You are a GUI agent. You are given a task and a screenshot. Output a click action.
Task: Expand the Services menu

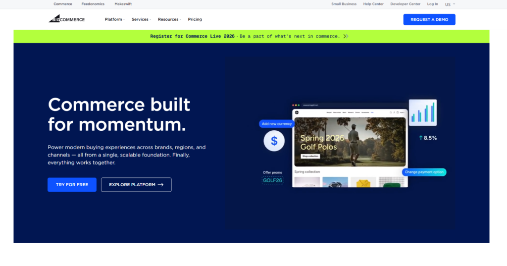tap(141, 19)
